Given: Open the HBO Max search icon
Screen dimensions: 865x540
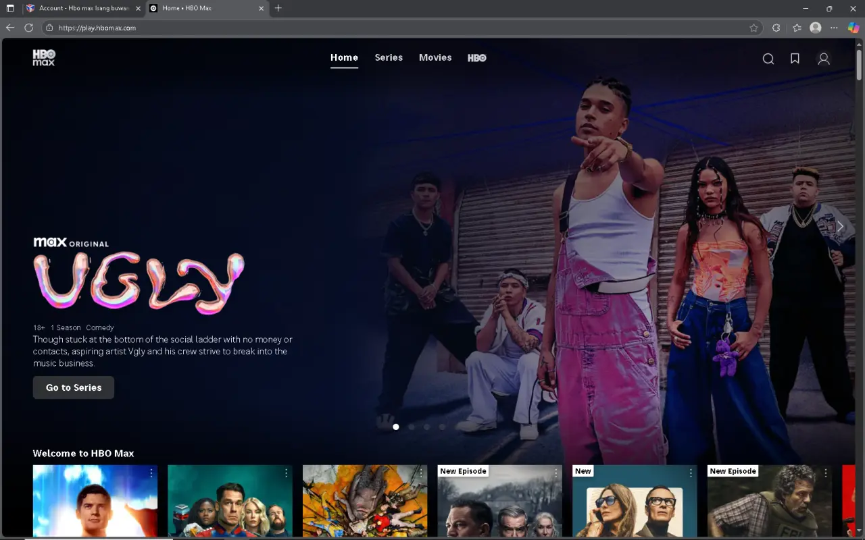Looking at the screenshot, I should click(x=768, y=59).
